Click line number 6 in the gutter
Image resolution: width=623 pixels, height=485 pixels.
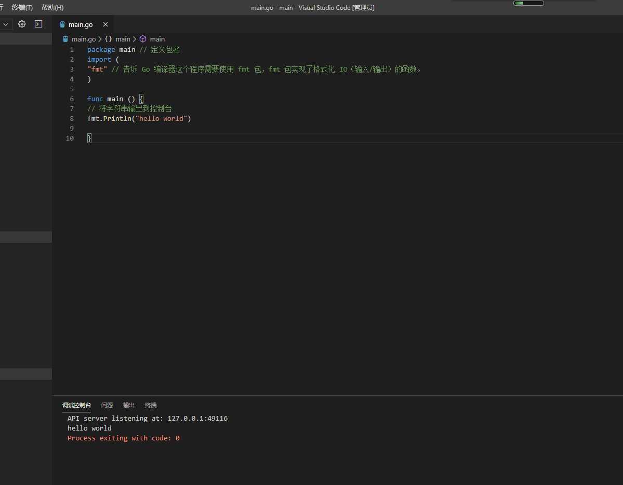pyautogui.click(x=72, y=99)
